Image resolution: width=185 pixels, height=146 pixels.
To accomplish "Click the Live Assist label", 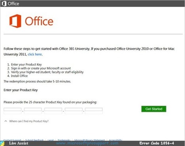I will pyautogui.click(x=19, y=143).
